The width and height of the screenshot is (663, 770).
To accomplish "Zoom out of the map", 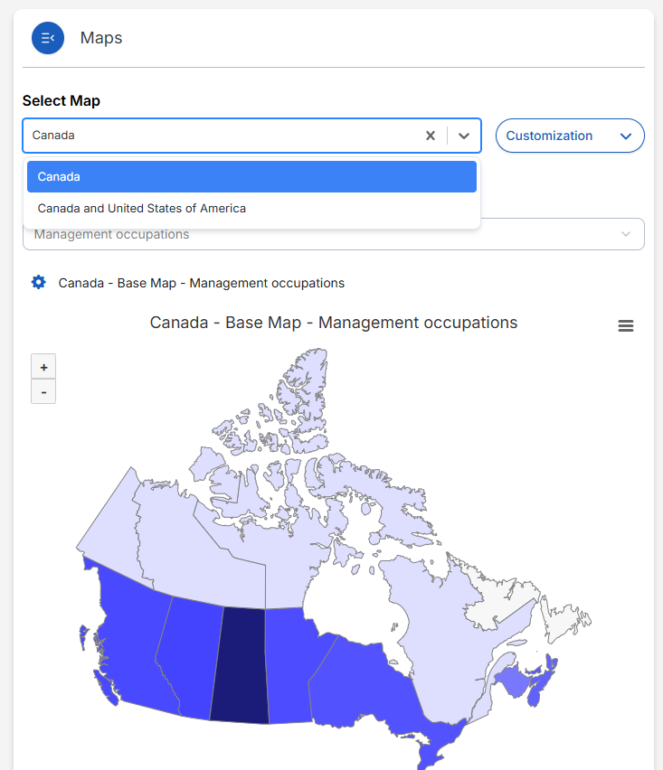I will pyautogui.click(x=43, y=392).
